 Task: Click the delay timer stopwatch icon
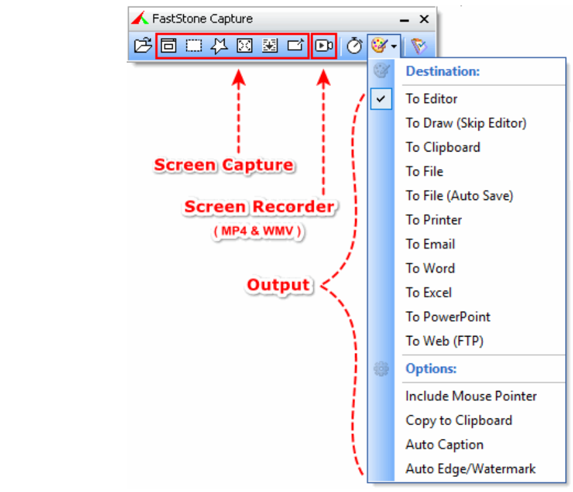coord(354,46)
